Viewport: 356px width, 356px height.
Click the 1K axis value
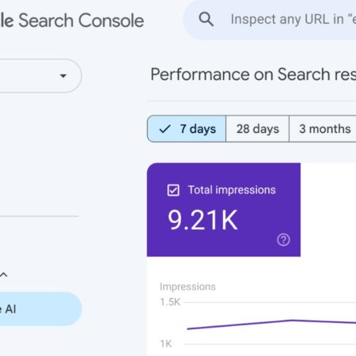point(166,344)
